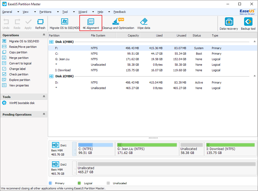Open the Tool menu
Image resolution: width=258 pixels, height=191 pixels.
coord(65,12)
